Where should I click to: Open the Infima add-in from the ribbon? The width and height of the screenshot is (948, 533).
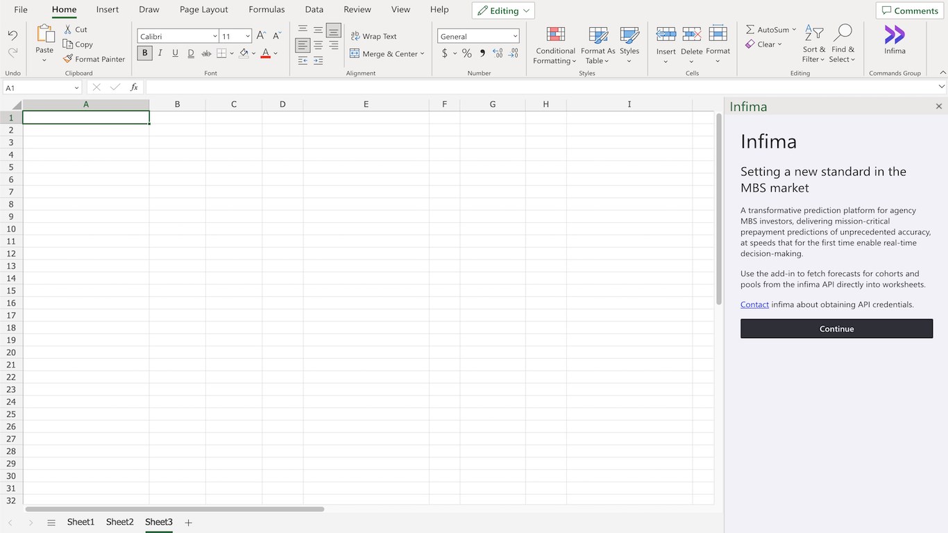pos(895,40)
